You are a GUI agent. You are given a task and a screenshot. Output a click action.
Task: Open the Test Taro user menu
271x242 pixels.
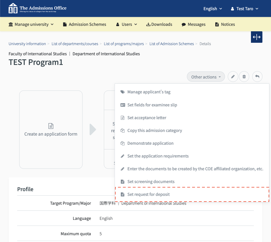pyautogui.click(x=244, y=9)
